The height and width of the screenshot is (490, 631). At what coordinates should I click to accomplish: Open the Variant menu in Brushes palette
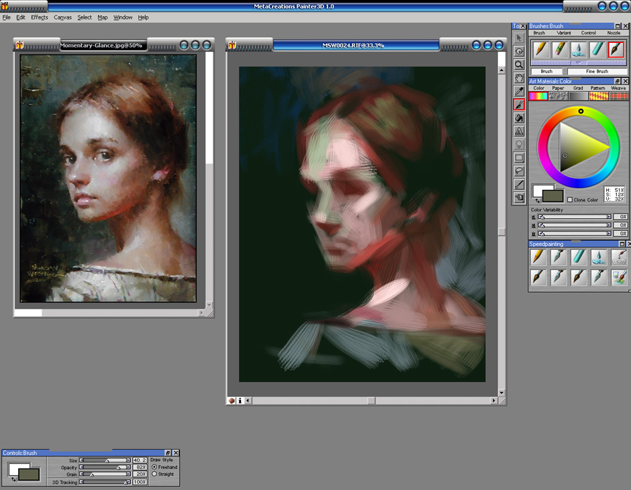click(564, 33)
